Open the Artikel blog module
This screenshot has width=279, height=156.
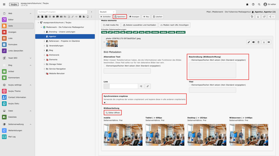17,71
